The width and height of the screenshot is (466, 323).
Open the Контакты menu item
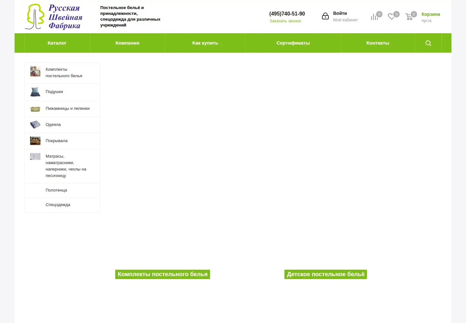[x=378, y=43]
